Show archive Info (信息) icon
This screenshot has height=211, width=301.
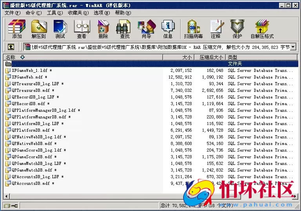coord(168,29)
